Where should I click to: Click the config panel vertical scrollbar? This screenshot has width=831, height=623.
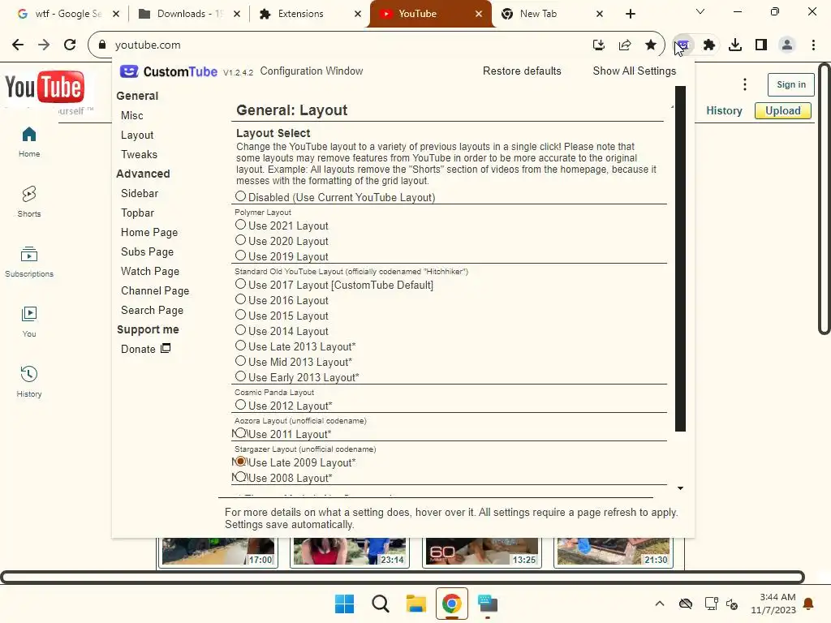pyautogui.click(x=681, y=259)
